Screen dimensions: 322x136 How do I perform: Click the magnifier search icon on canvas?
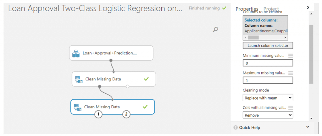click(215, 30)
